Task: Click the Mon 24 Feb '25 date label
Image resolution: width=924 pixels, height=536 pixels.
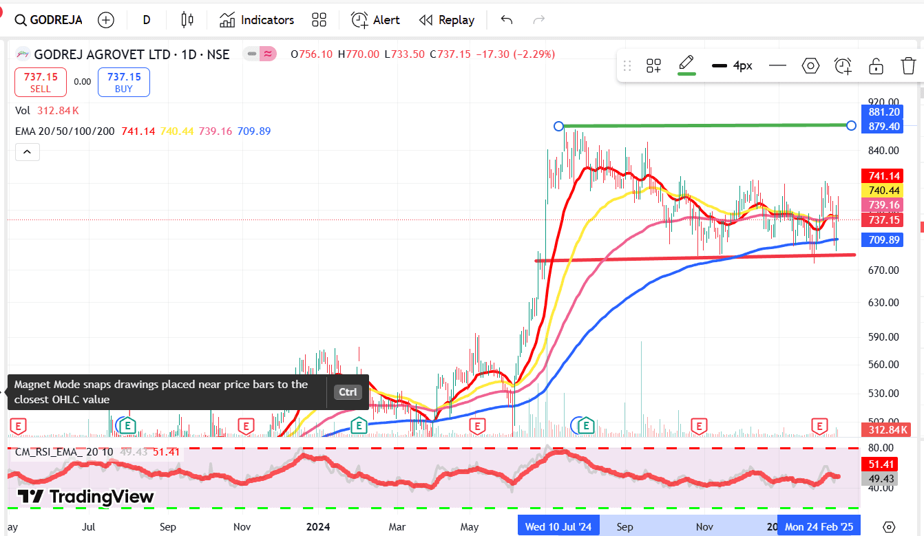Action: click(x=819, y=527)
